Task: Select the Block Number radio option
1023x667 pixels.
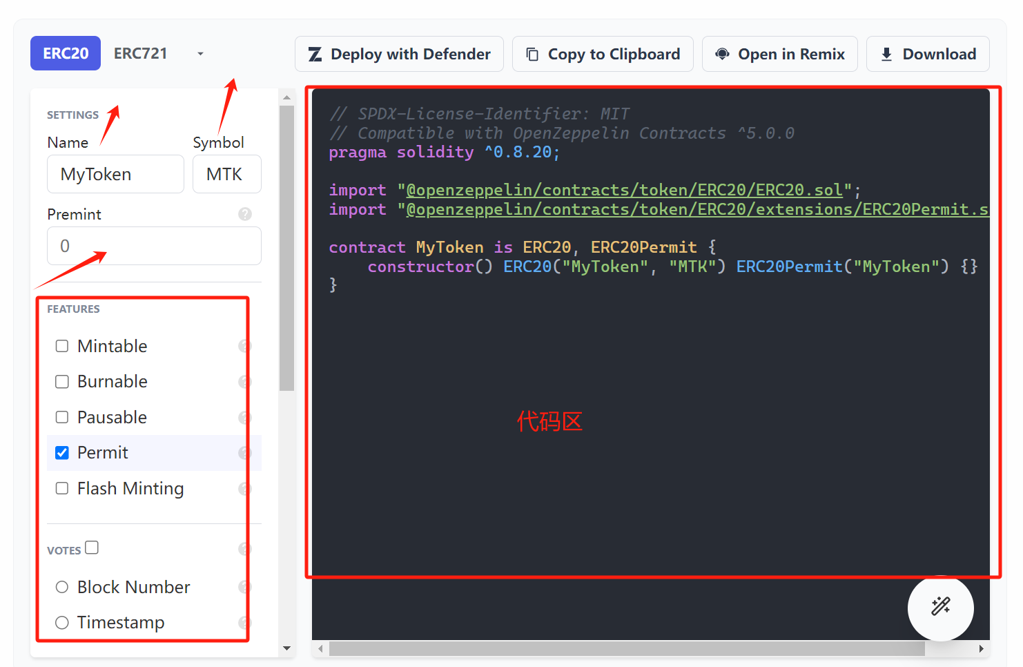Action: coord(62,587)
